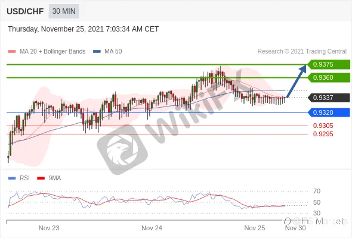
Task: Click the 0.9320 pivot price tag
Action: tap(329, 112)
